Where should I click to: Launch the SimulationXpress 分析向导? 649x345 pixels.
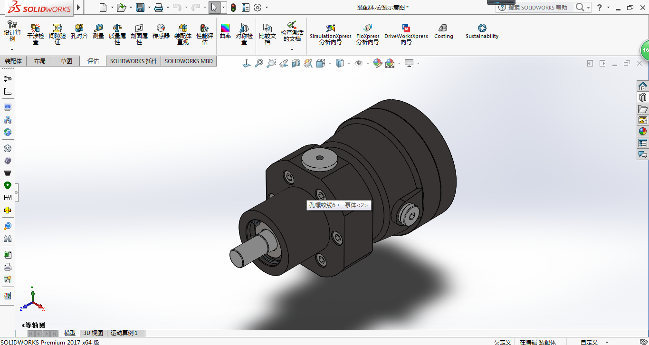[x=331, y=33]
